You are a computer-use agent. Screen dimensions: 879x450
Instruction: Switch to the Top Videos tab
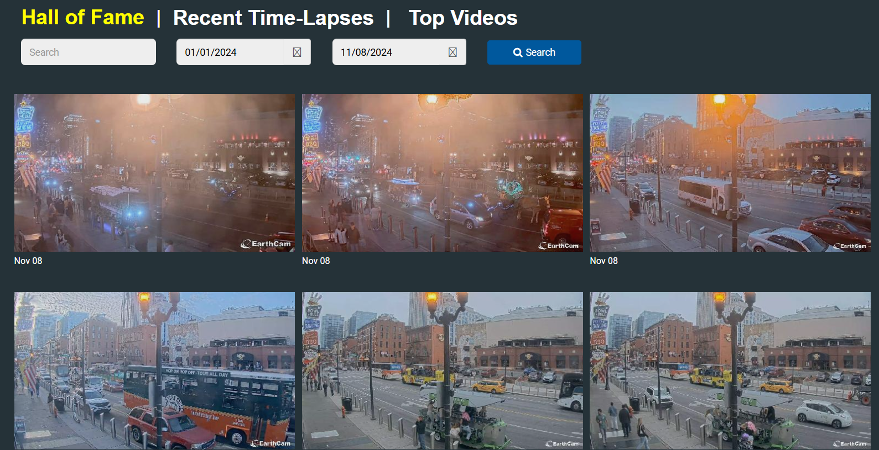click(463, 18)
